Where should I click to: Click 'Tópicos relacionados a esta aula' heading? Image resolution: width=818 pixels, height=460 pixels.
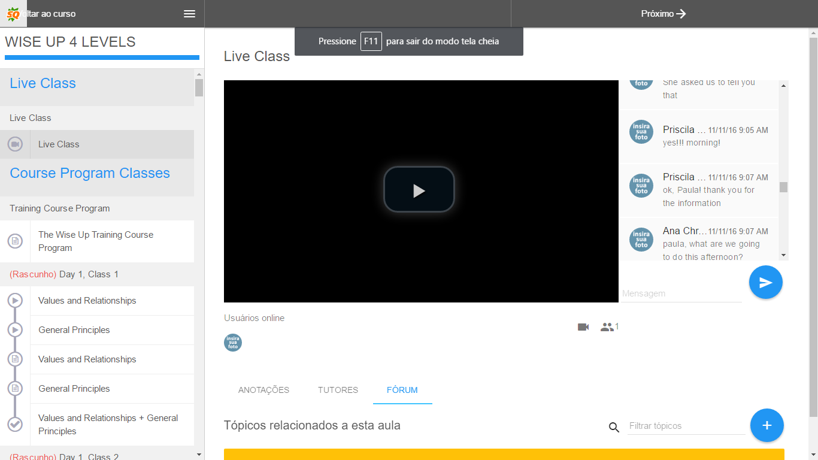point(312,426)
